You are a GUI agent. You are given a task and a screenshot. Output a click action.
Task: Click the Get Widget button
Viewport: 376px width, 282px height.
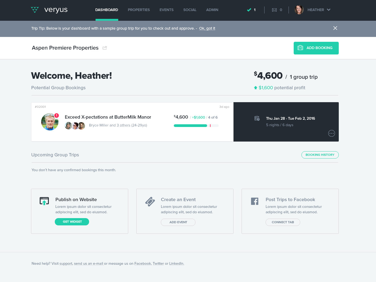click(72, 222)
